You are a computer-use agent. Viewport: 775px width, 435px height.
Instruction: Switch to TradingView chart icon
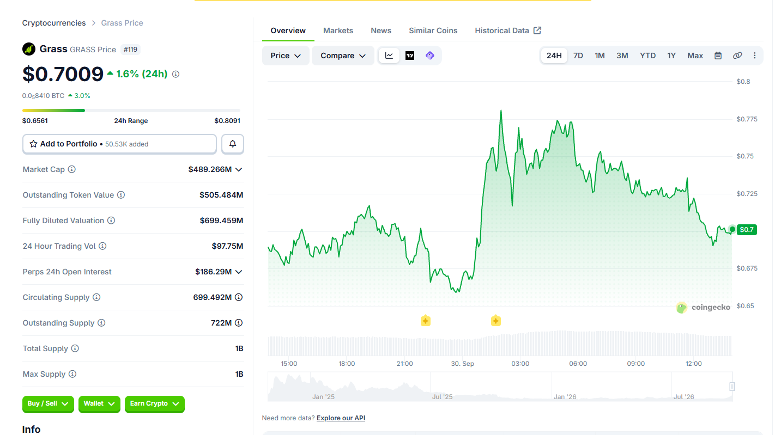pyautogui.click(x=410, y=56)
